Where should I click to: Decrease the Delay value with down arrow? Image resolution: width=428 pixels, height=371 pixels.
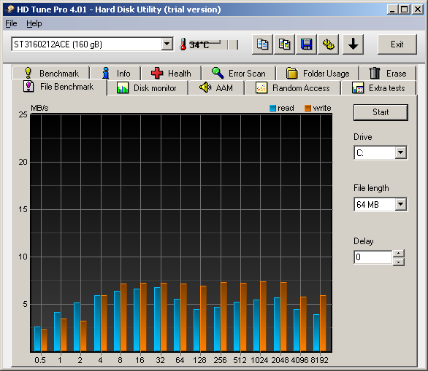(399, 262)
